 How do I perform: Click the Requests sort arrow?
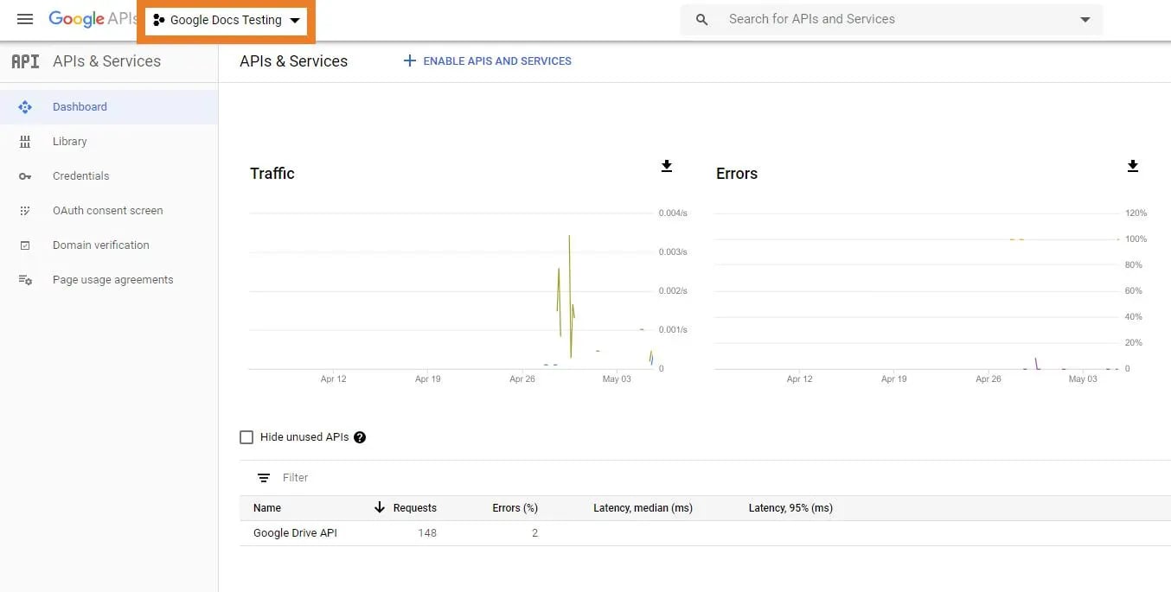point(379,507)
